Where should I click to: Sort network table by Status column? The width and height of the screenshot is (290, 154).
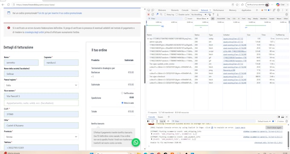click(x=201, y=35)
